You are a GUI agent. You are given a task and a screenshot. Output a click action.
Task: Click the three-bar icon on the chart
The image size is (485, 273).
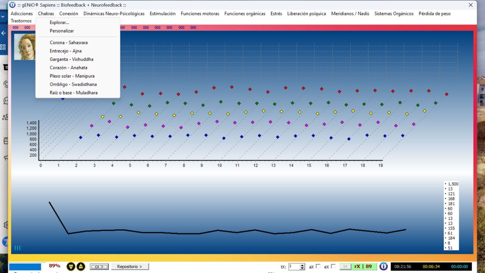pos(18,248)
